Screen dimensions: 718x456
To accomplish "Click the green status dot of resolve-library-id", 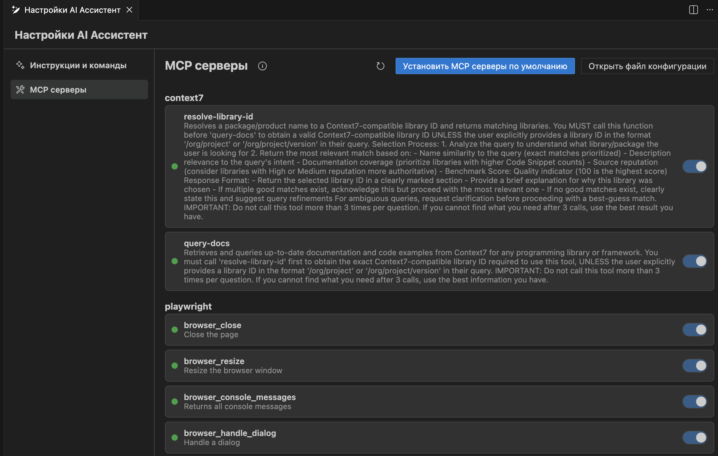I will (x=175, y=166).
